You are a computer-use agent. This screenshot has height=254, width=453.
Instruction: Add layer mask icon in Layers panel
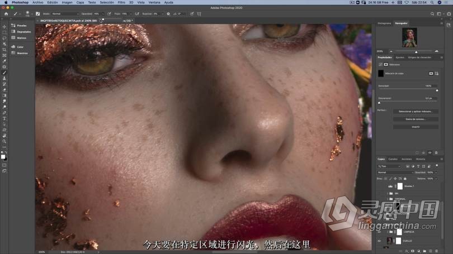[x=413, y=251]
